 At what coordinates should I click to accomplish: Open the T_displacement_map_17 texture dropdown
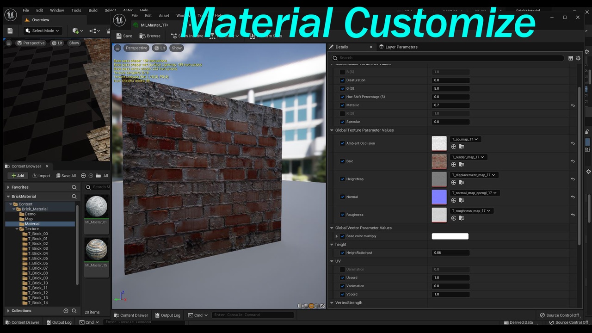point(474,175)
